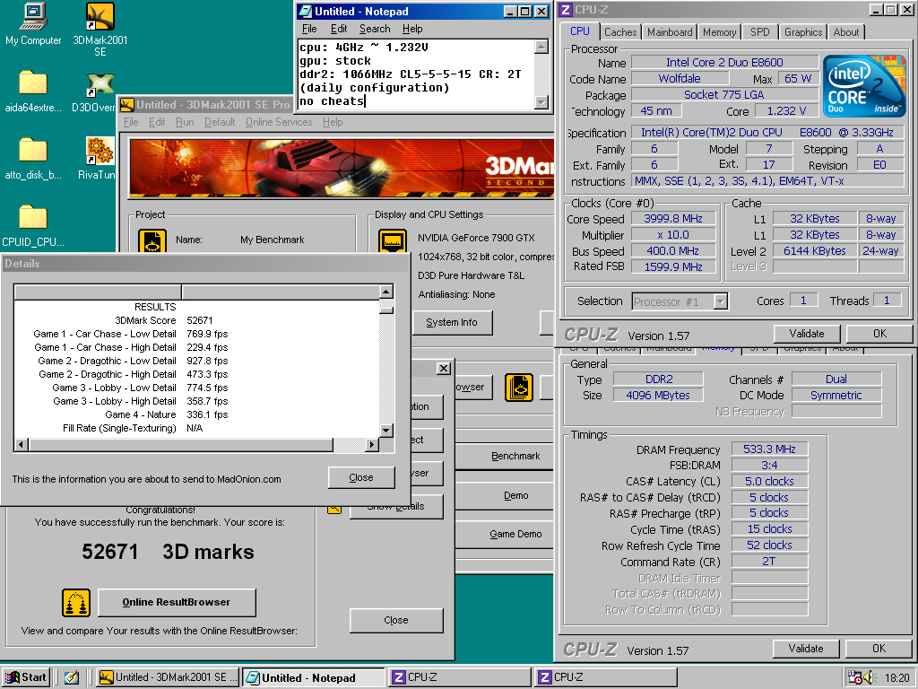The width and height of the screenshot is (918, 689).
Task: Click display settings monitor icon in 3DMark
Action: click(x=393, y=240)
